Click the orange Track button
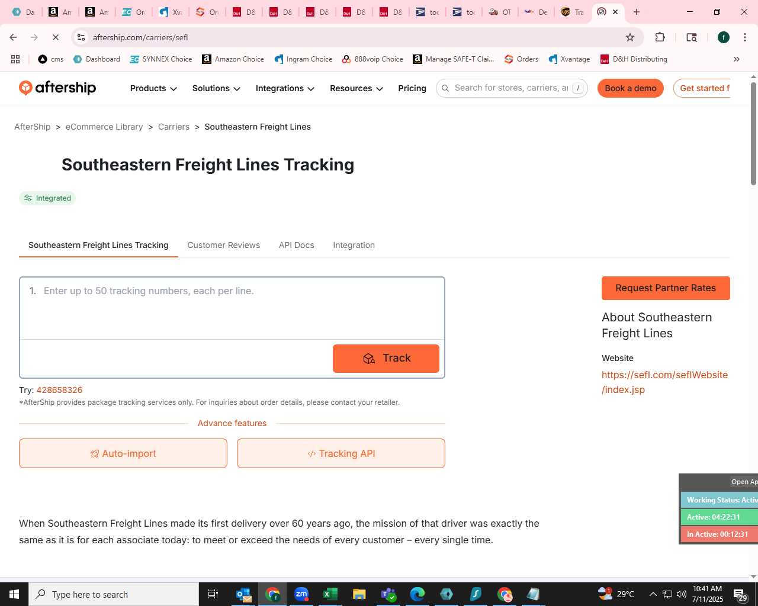Screen dimensions: 758x606 point(386,358)
